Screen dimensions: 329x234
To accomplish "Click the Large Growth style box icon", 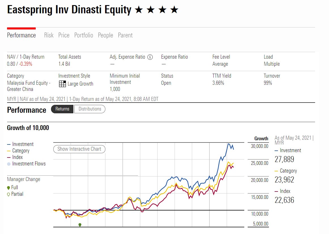I will 62,84.
